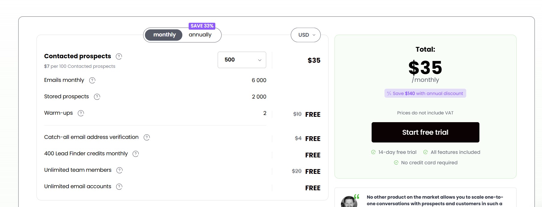Click the Unlimited email accounts info icon

(119, 186)
